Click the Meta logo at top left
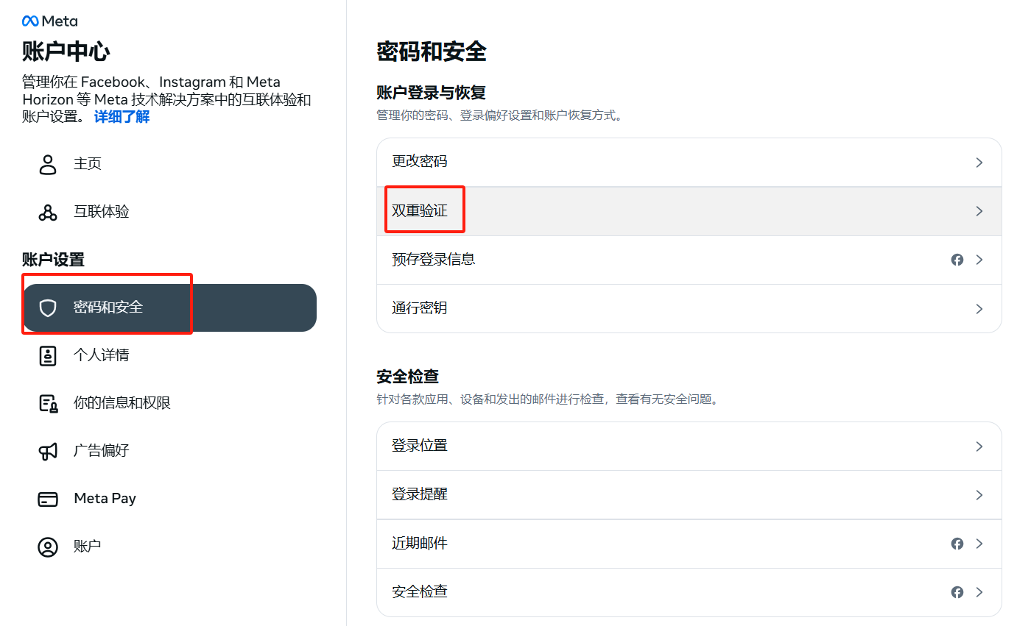Screen dimensions: 1017x626 (x=49, y=21)
